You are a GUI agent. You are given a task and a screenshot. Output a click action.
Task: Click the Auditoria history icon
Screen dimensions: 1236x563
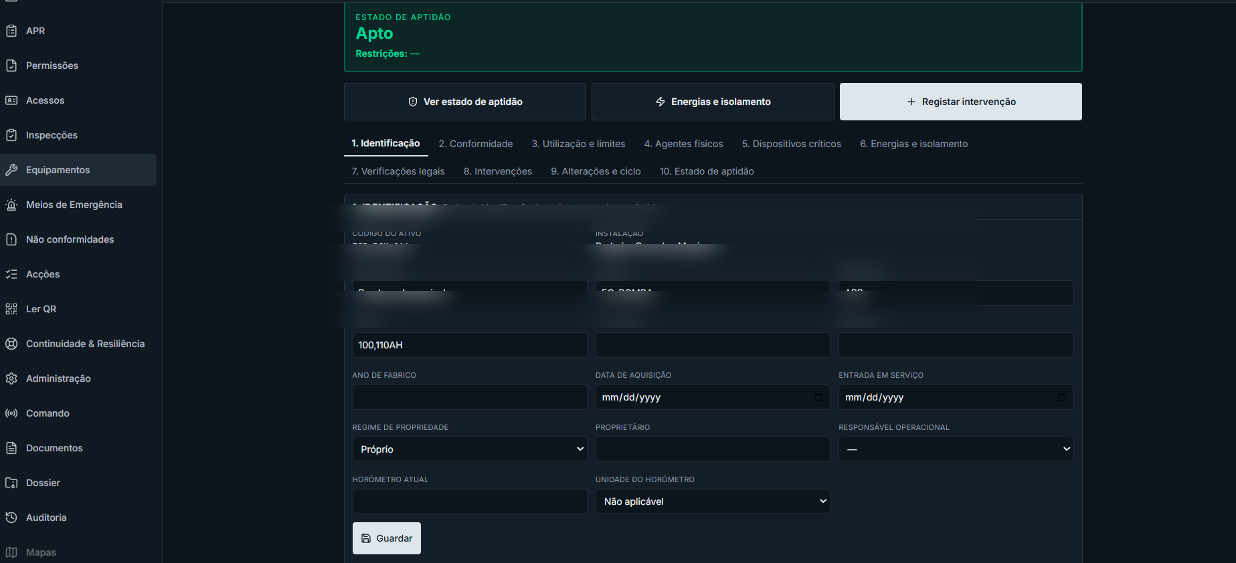tap(11, 518)
